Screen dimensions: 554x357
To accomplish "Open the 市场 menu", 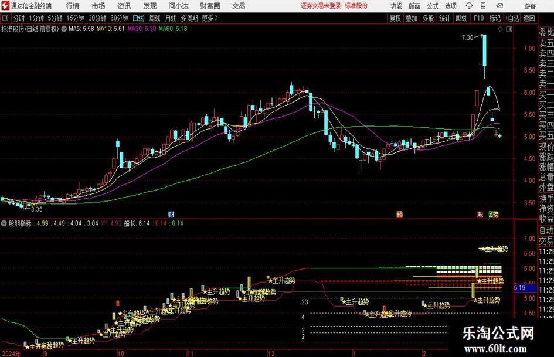I will click(x=98, y=6).
